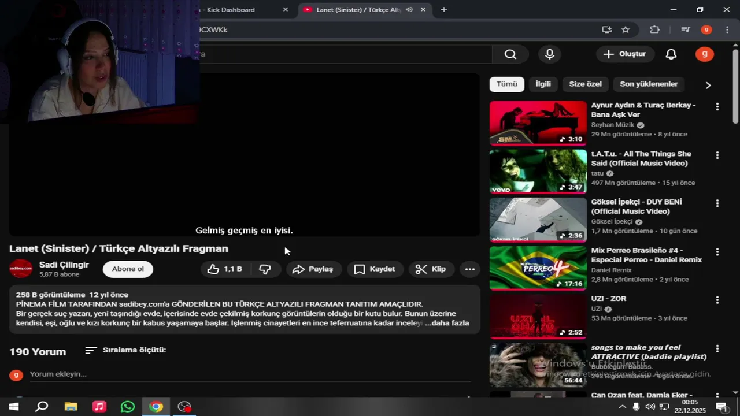Image resolution: width=740 pixels, height=416 pixels.
Task: Click the system tray volume icon
Action: 650,407
